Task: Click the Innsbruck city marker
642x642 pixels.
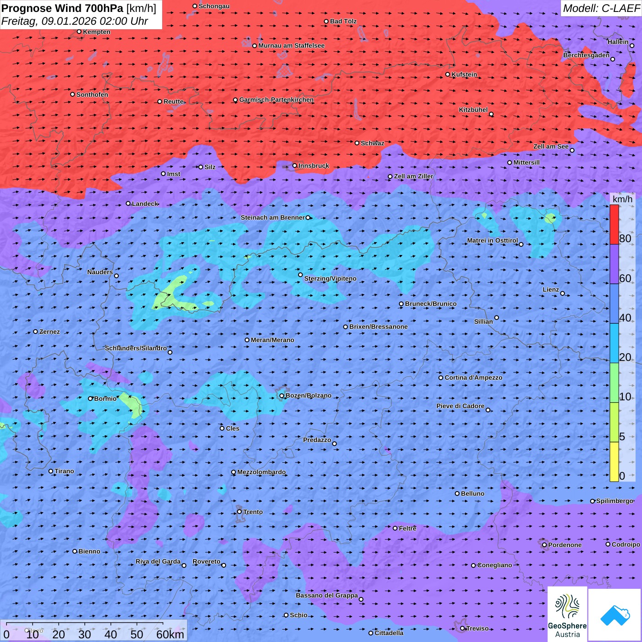Action: tap(295, 166)
